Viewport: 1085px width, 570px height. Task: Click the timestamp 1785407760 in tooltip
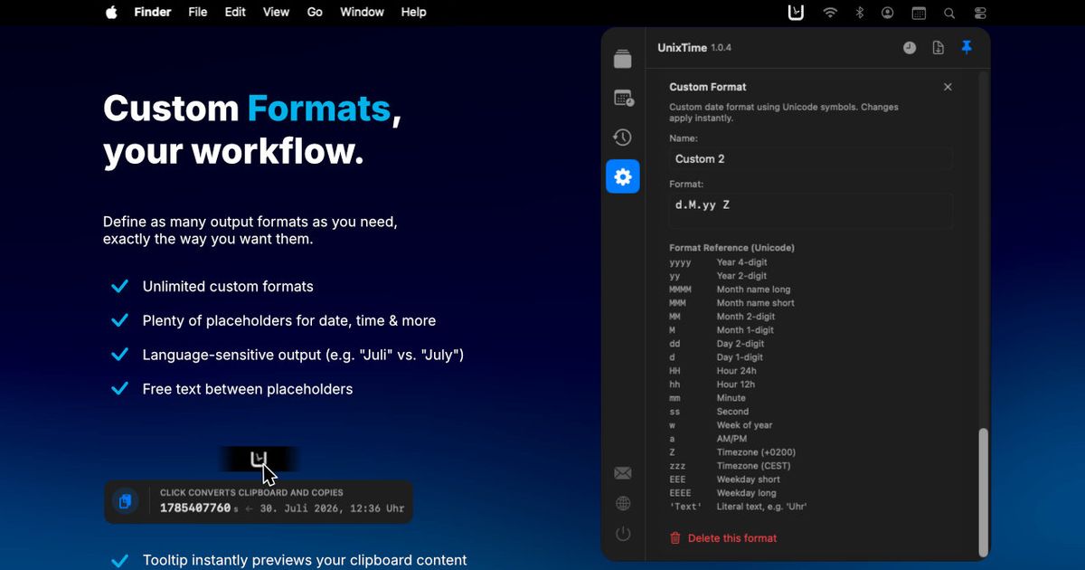coord(195,508)
